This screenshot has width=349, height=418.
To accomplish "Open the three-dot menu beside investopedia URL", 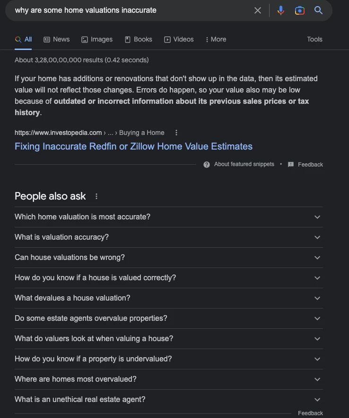I will click(x=176, y=133).
